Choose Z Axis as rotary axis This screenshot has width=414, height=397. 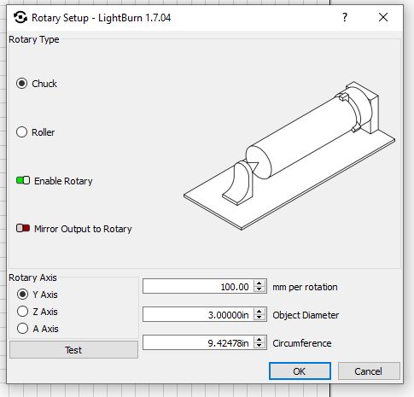tap(22, 312)
